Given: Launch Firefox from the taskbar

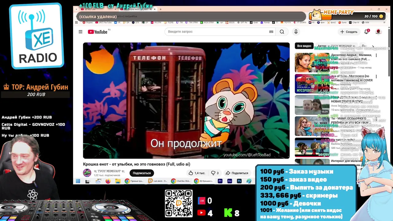Looking at the screenshot, I should (108, 181).
